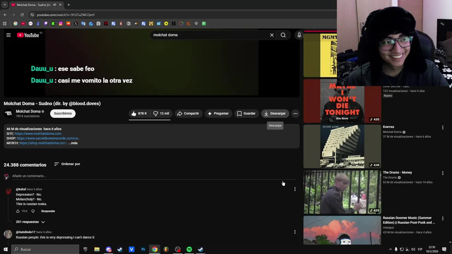Open more actions menu beside Descargar

point(295,113)
